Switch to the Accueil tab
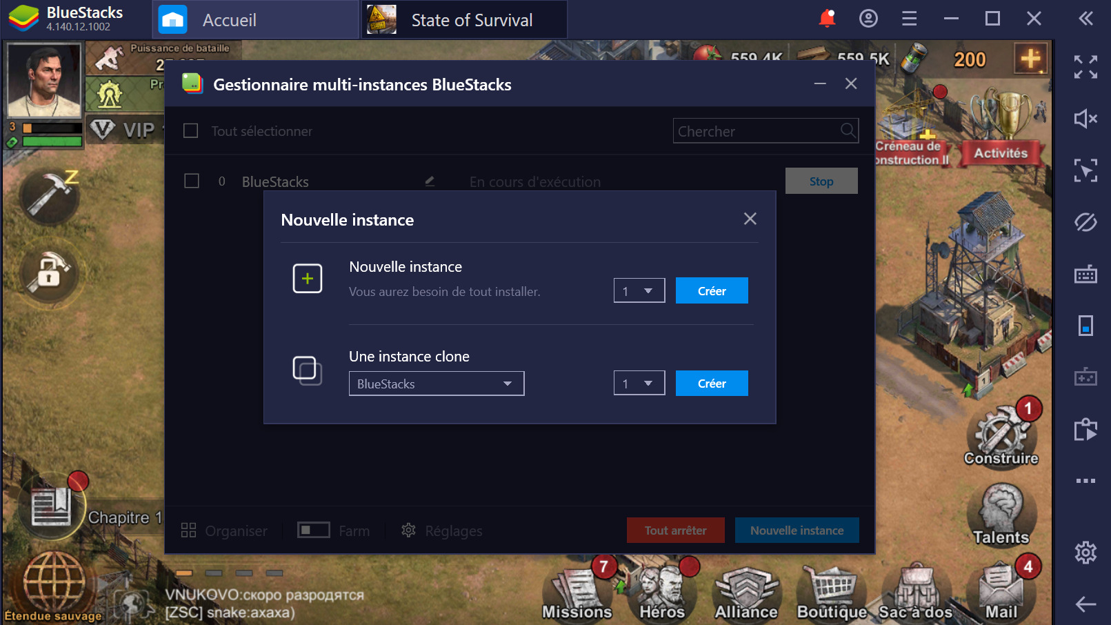The image size is (1111, 625). pyautogui.click(x=255, y=19)
